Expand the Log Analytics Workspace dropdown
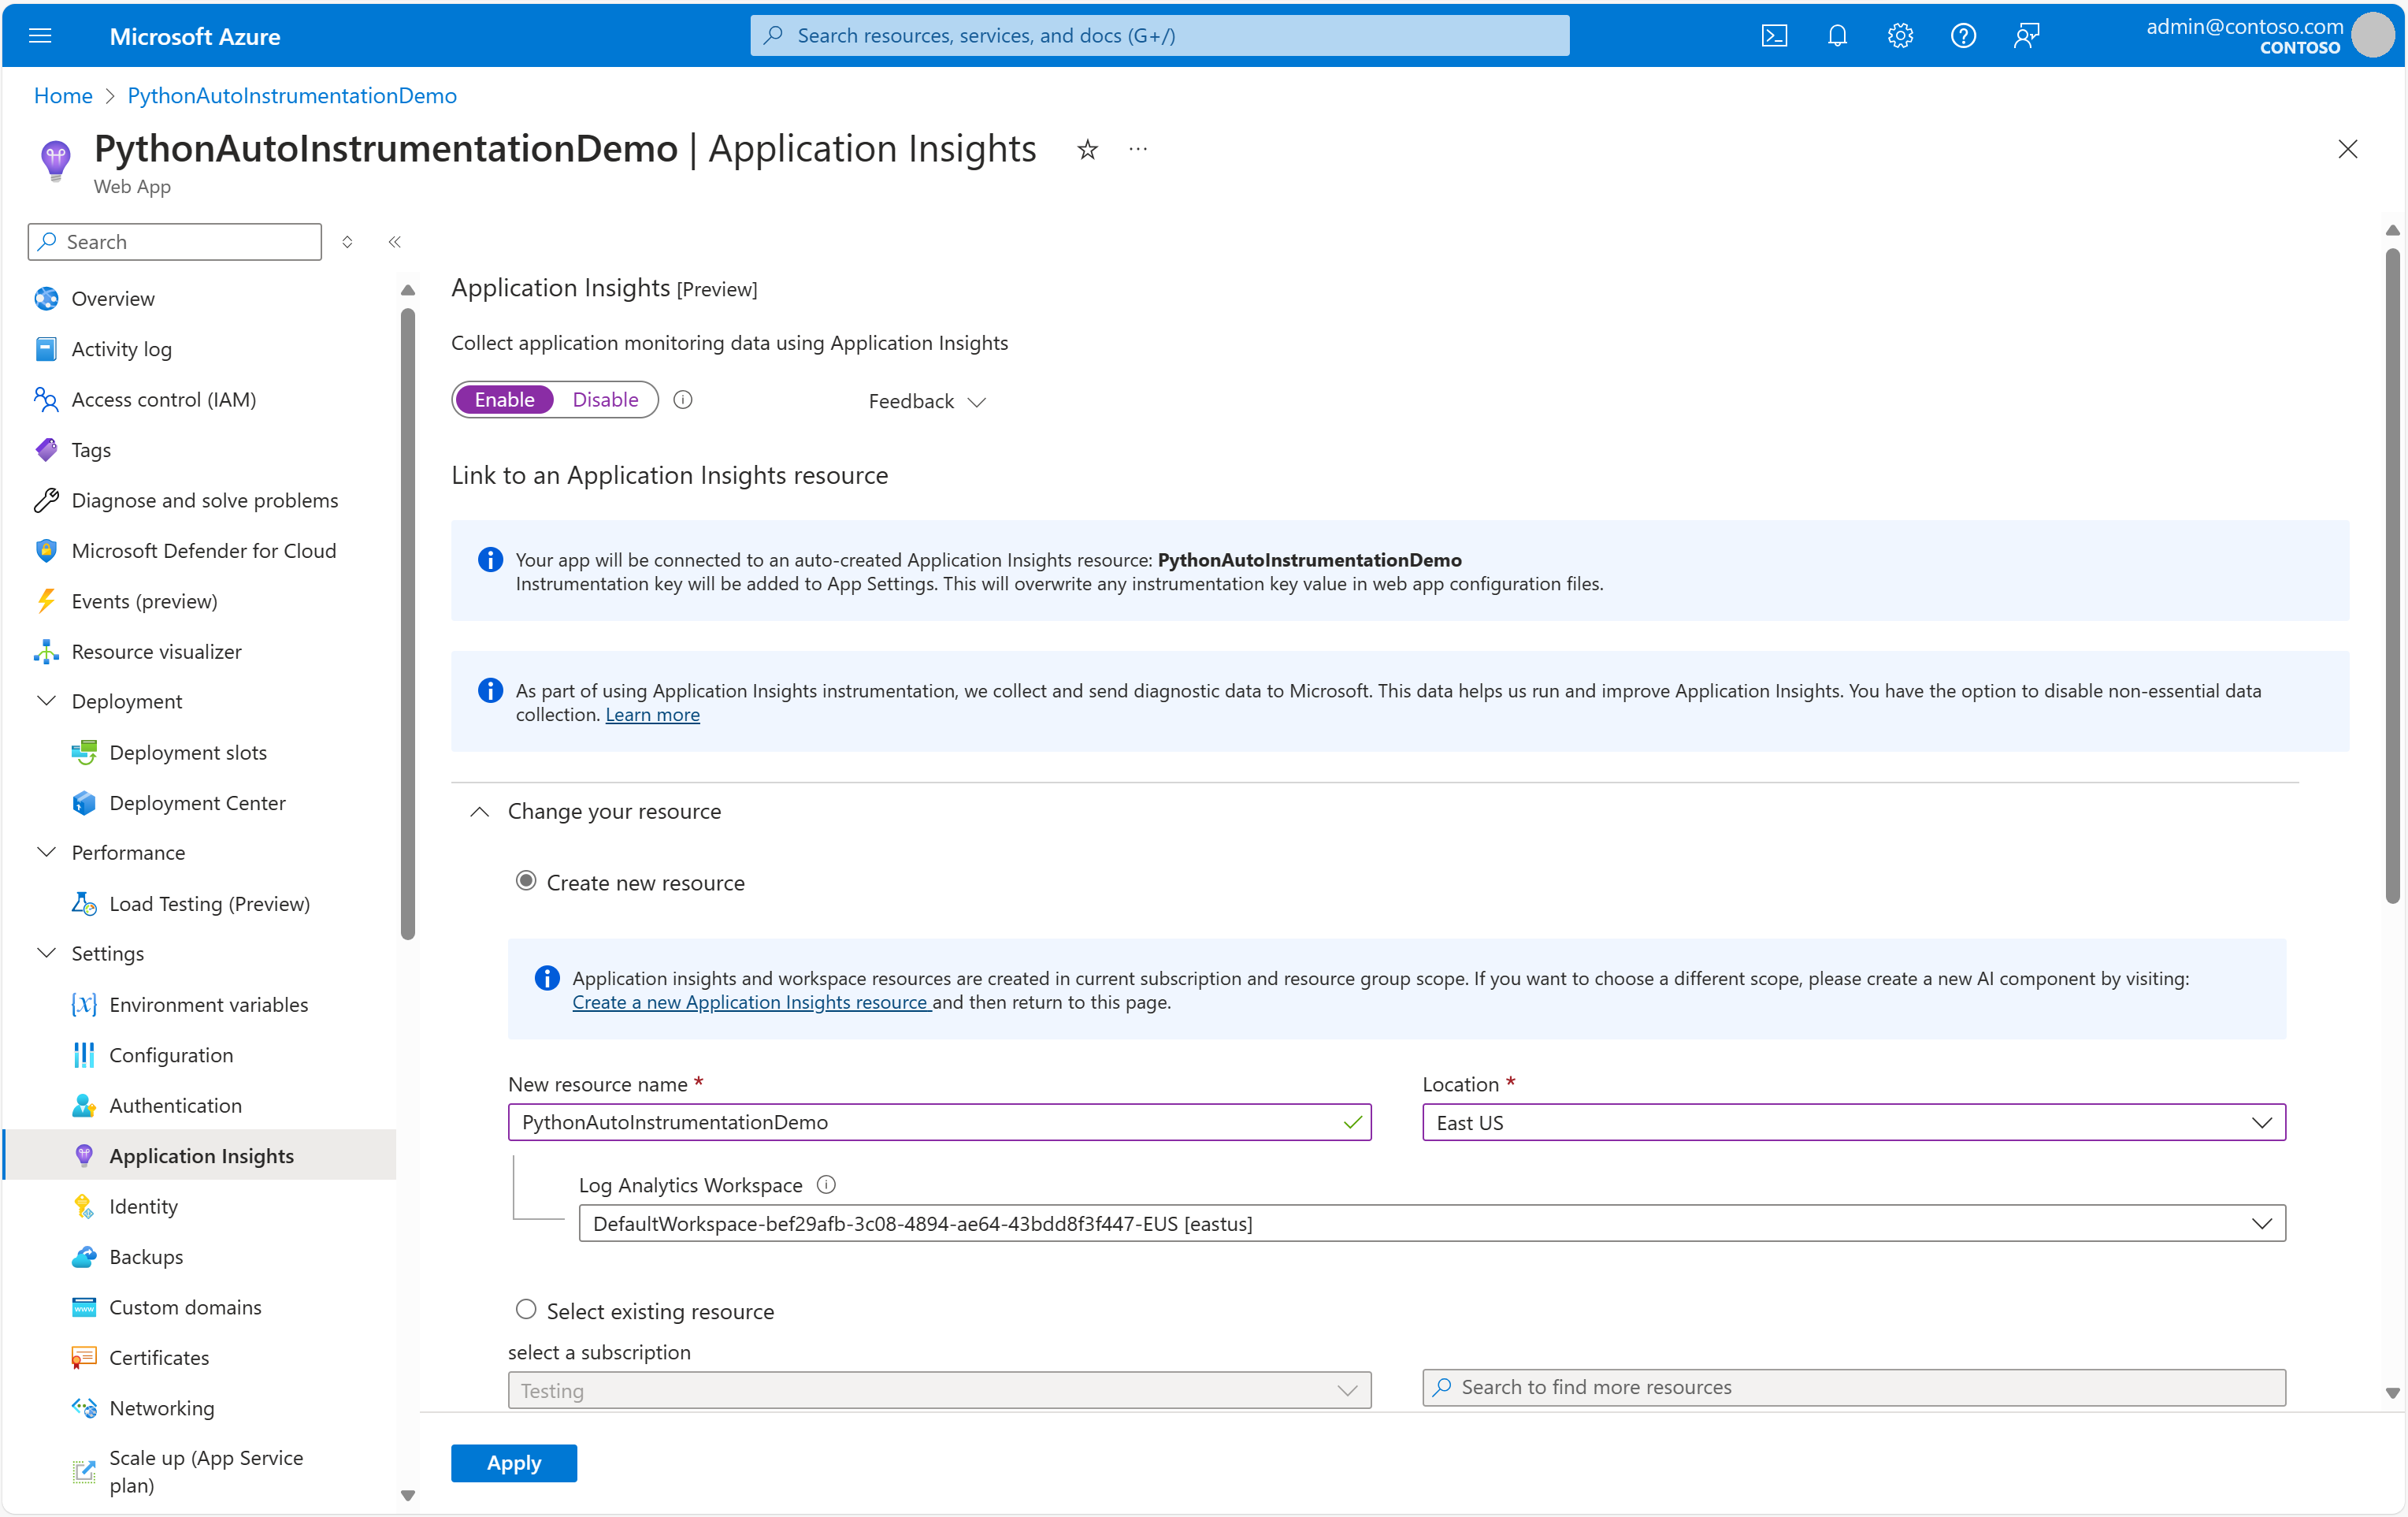The width and height of the screenshot is (2408, 1517). point(1431,1224)
